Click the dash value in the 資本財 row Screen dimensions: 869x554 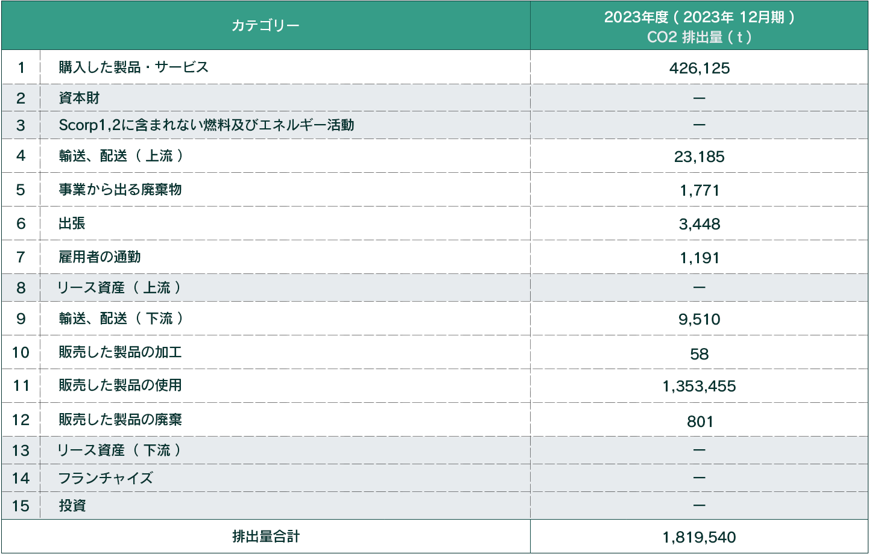tap(700, 98)
